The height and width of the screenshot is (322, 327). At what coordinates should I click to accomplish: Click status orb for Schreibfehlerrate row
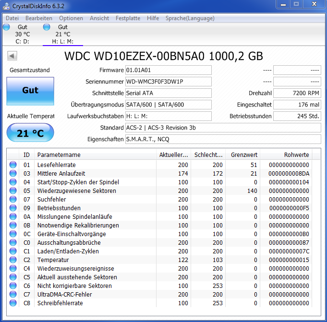tap(13, 303)
